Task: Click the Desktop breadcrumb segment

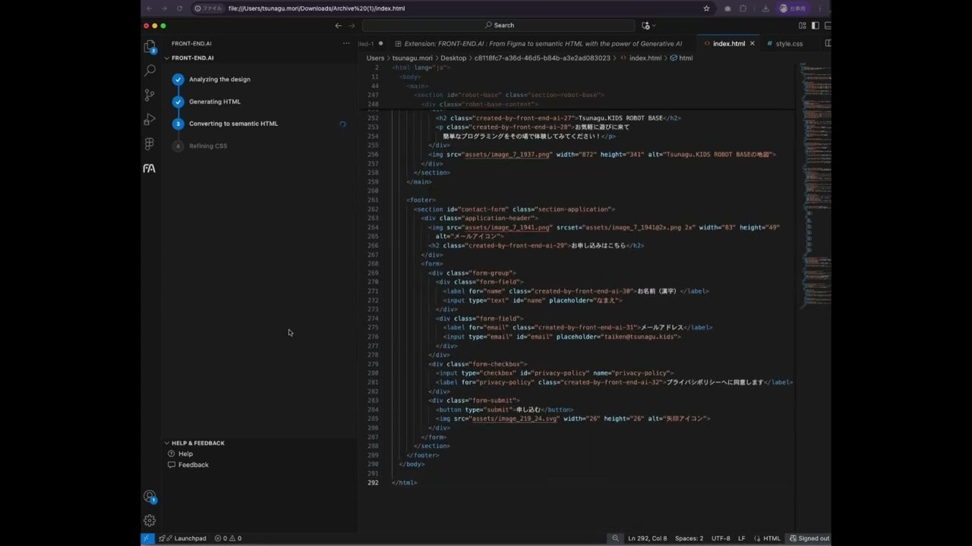Action: pos(453,58)
